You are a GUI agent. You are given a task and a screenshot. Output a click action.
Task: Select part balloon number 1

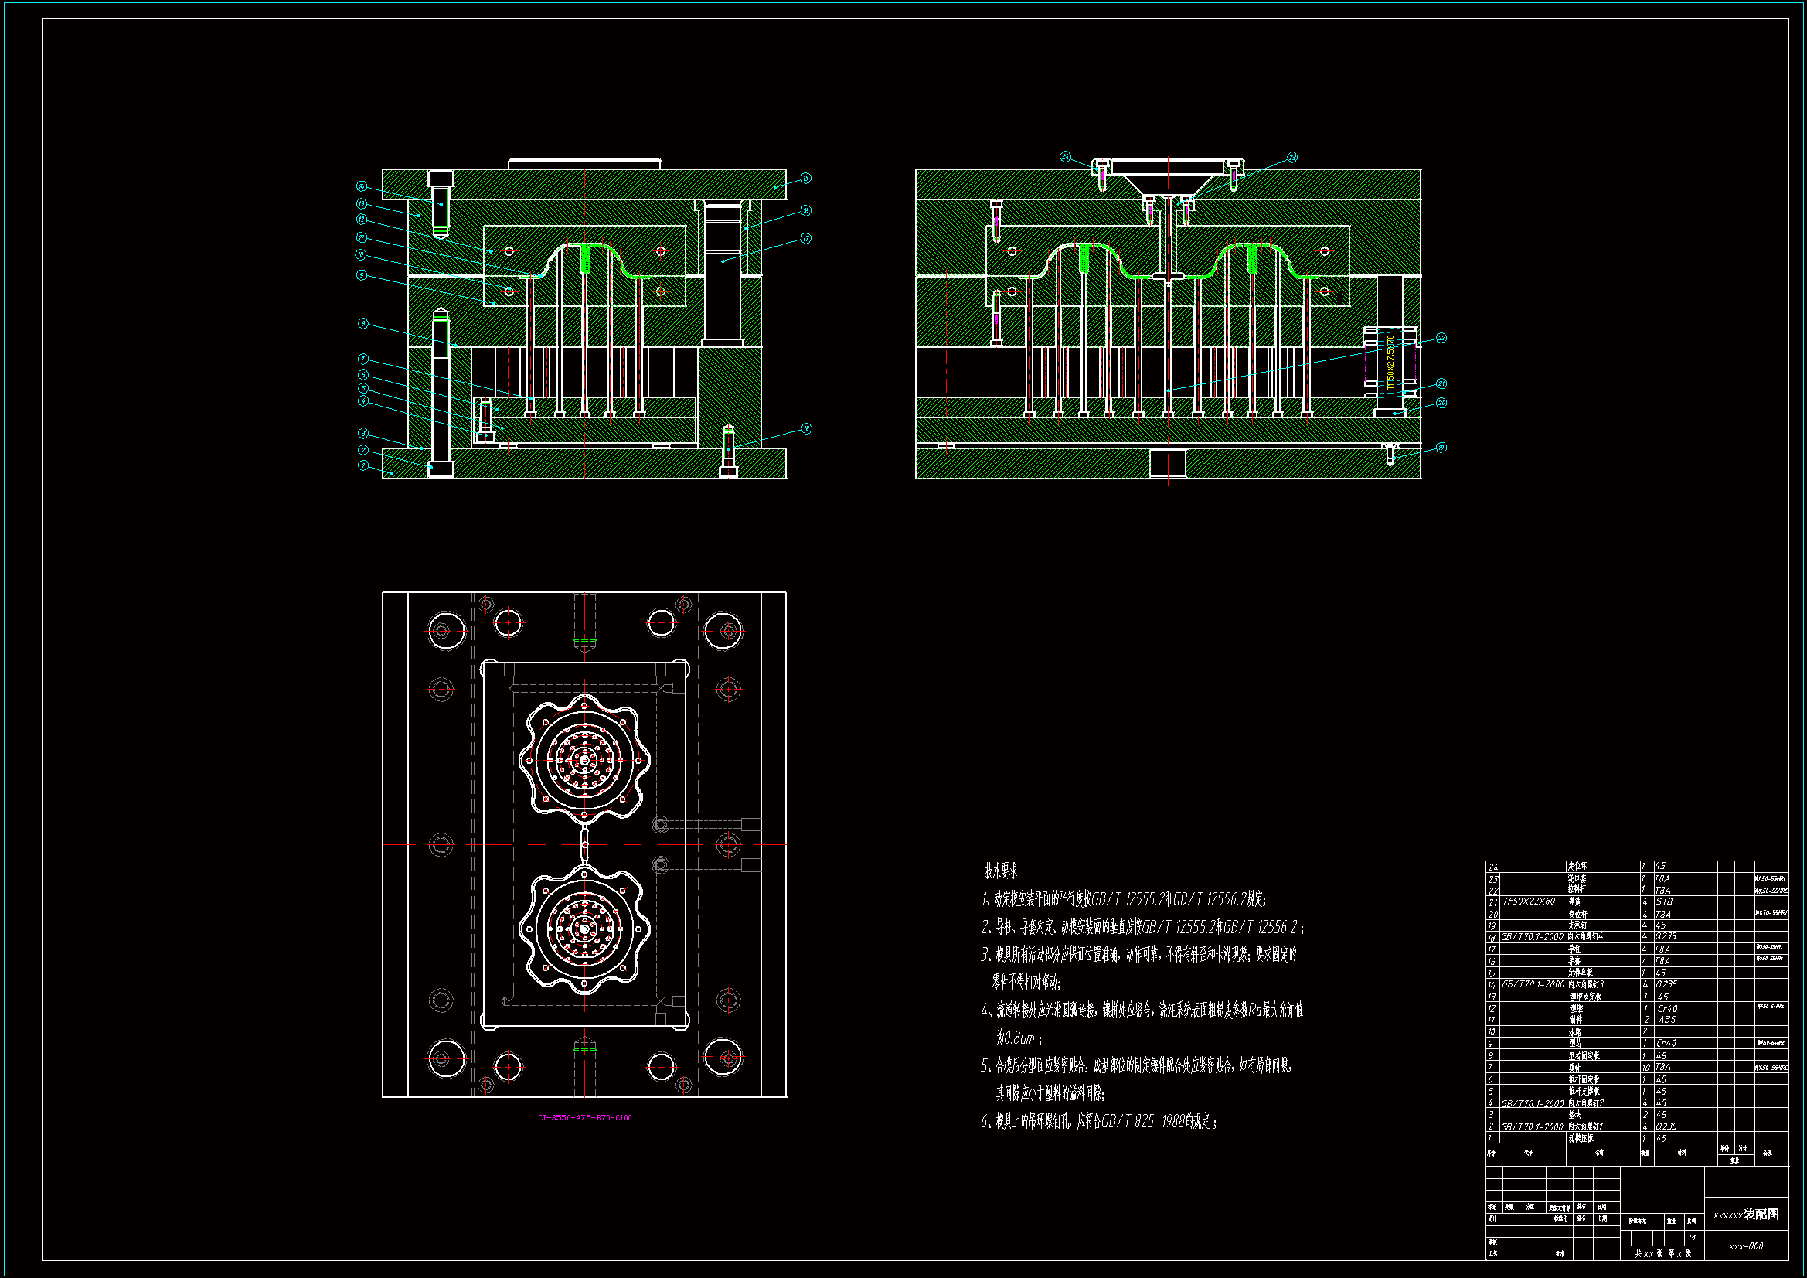(x=362, y=465)
